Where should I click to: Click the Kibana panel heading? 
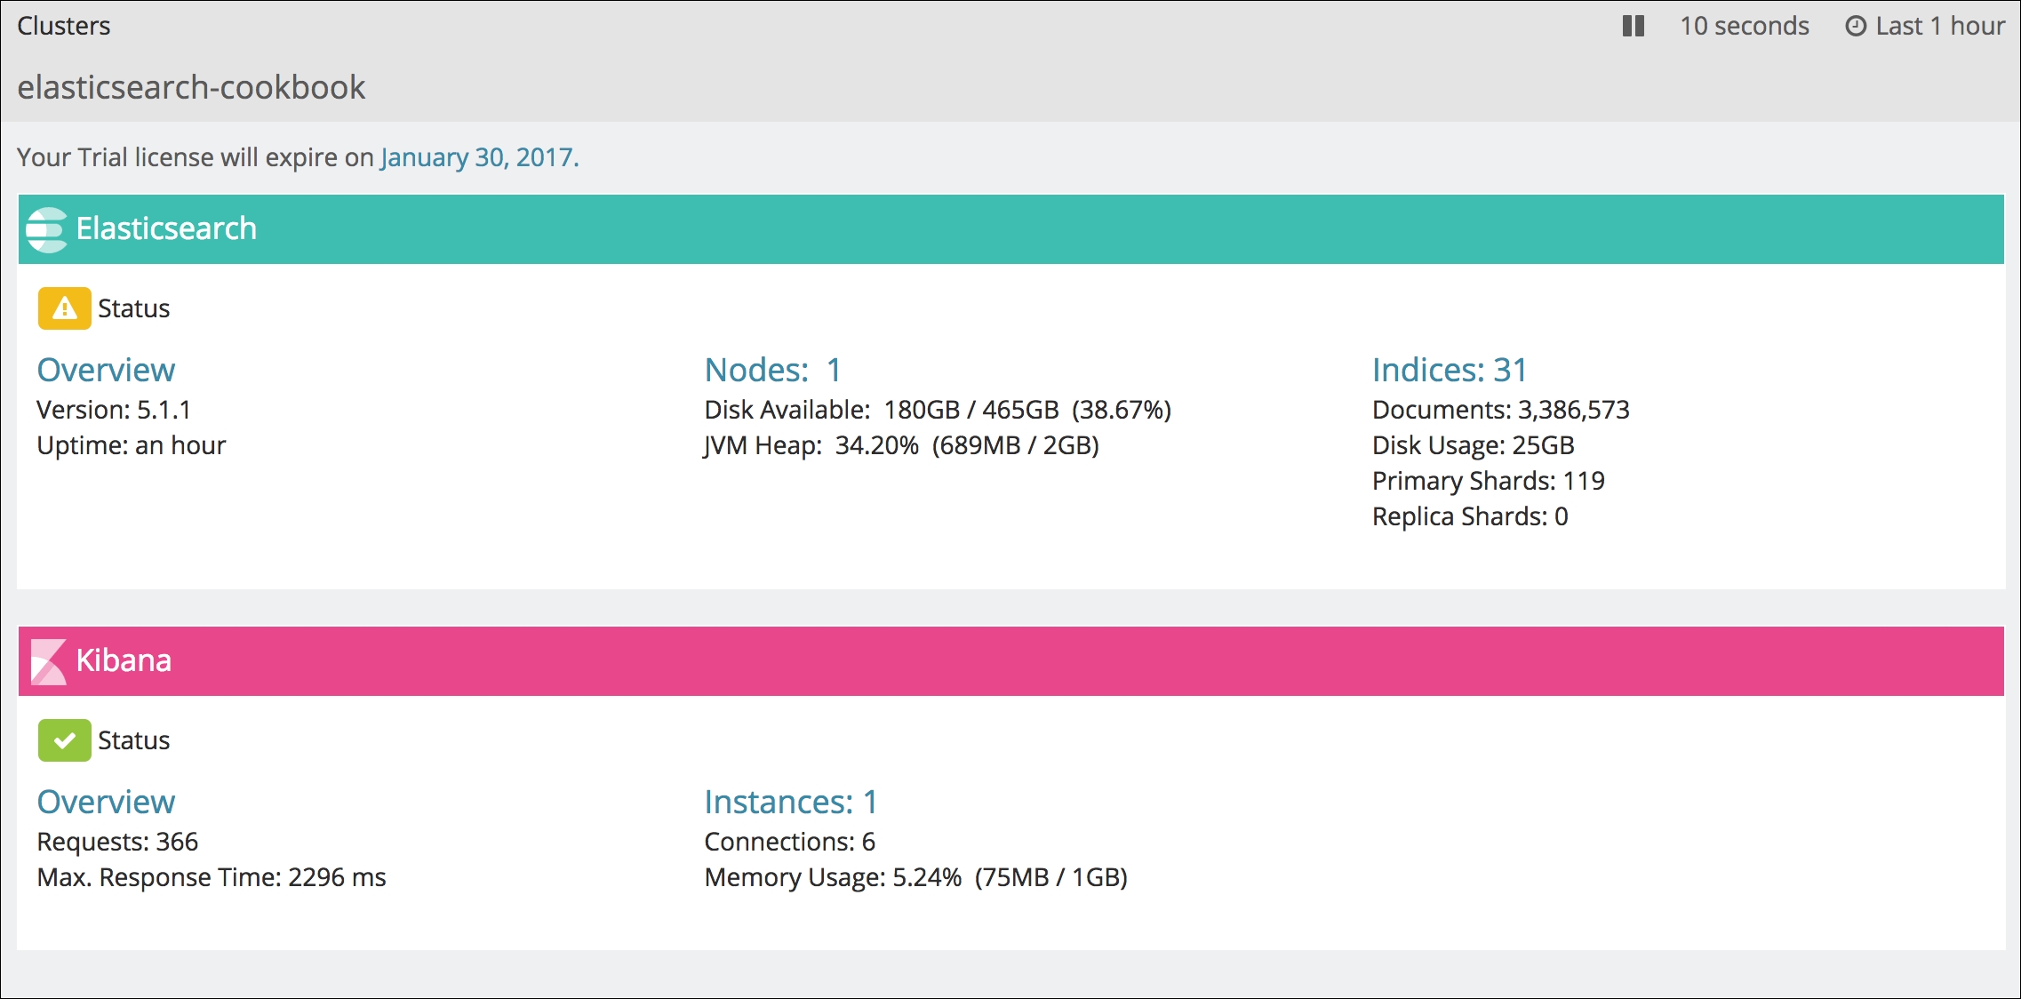pyautogui.click(x=124, y=660)
